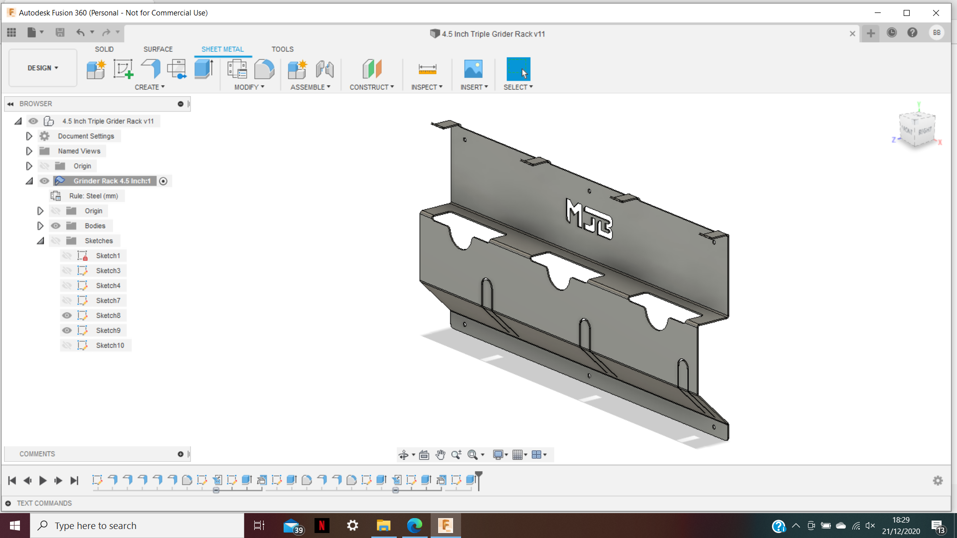This screenshot has height=538, width=957.
Task: Select the Create Sketch tool
Action: pyautogui.click(x=123, y=69)
